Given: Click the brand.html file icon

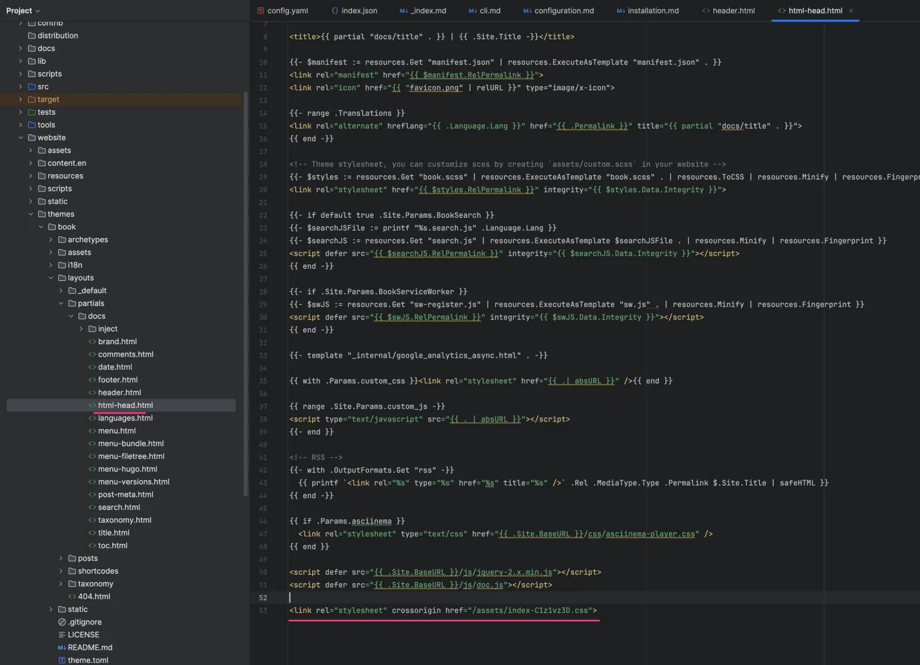Looking at the screenshot, I should (x=92, y=342).
